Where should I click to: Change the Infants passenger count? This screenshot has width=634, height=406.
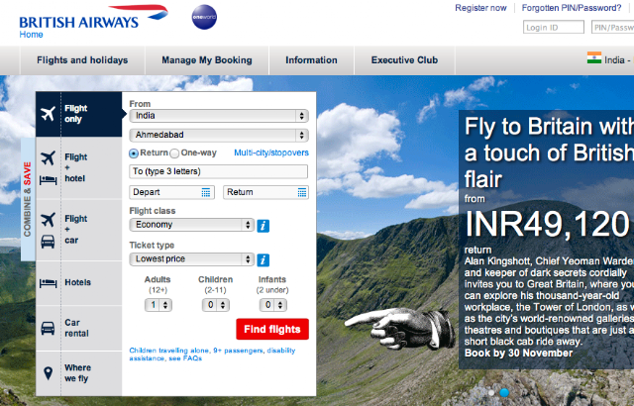click(x=273, y=305)
